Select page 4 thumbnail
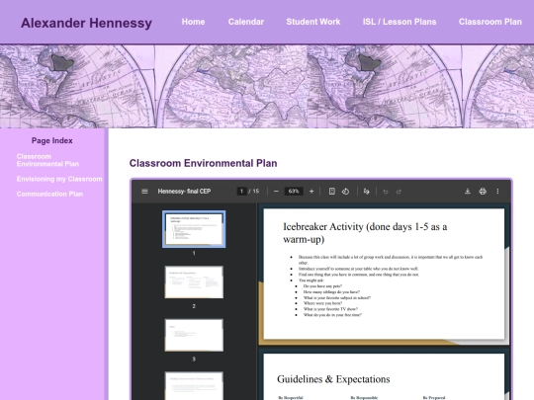 194,386
